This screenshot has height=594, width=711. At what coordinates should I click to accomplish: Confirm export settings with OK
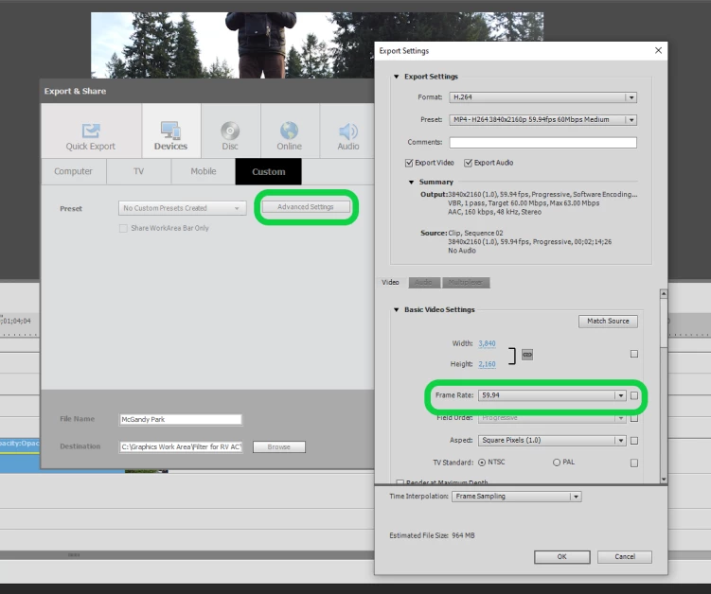point(561,557)
